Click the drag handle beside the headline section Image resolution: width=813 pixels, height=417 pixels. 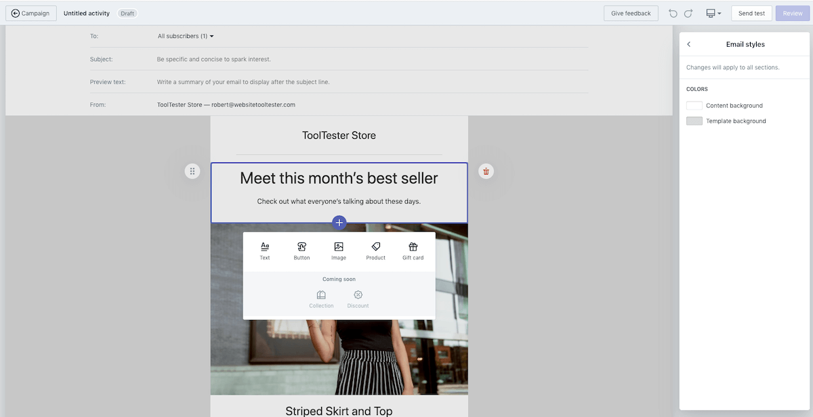192,171
